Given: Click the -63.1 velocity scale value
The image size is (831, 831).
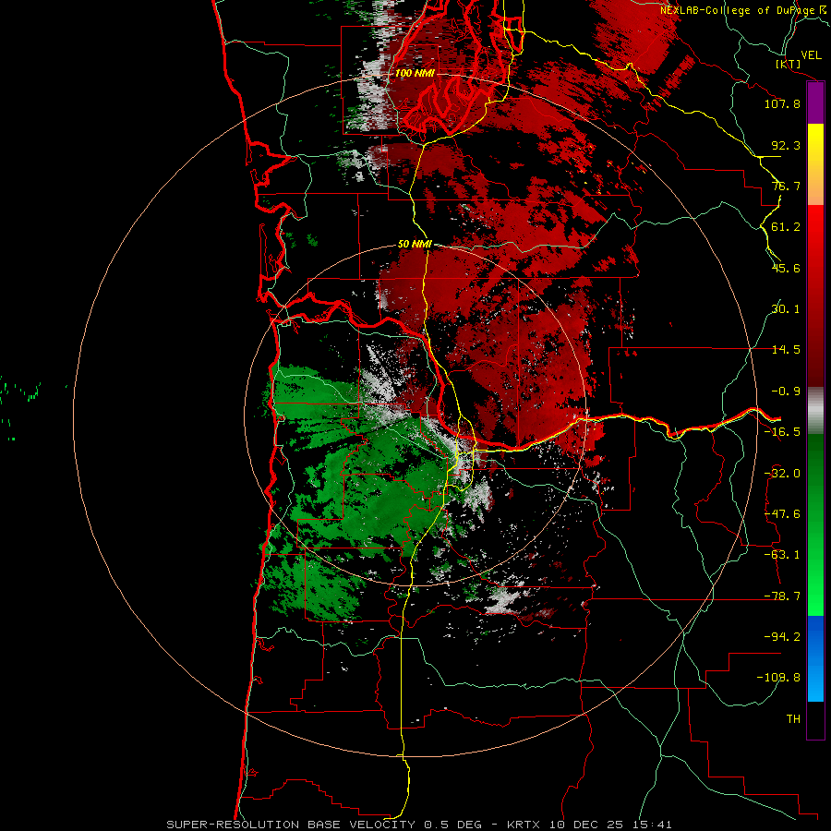Looking at the screenshot, I should pos(782,555).
